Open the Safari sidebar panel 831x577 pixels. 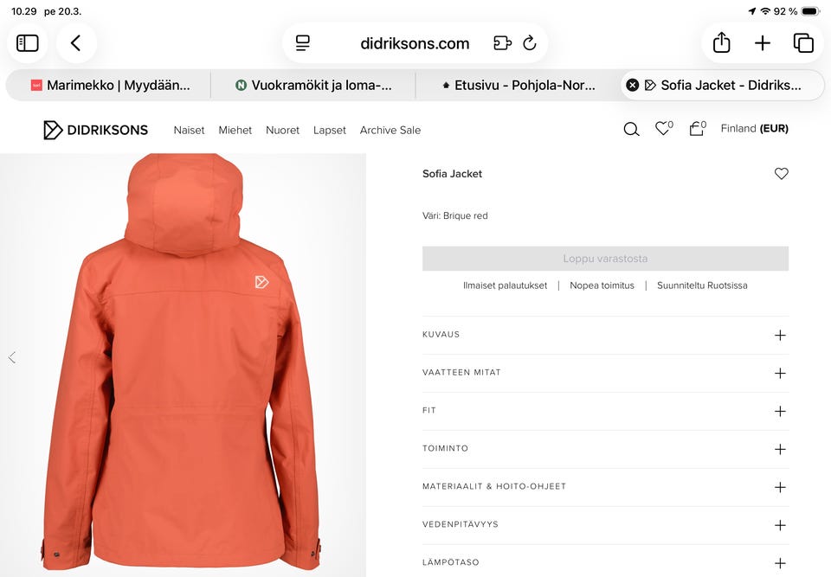[28, 43]
